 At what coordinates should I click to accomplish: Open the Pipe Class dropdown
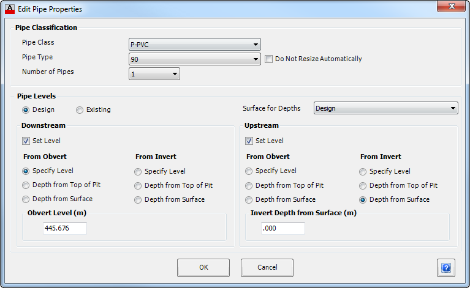click(194, 45)
